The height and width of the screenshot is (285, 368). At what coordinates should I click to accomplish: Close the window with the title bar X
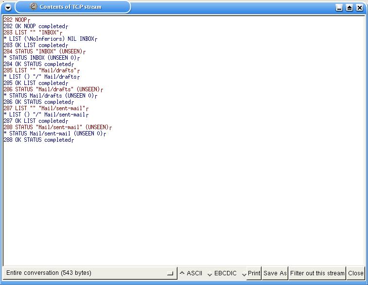tap(360, 8)
